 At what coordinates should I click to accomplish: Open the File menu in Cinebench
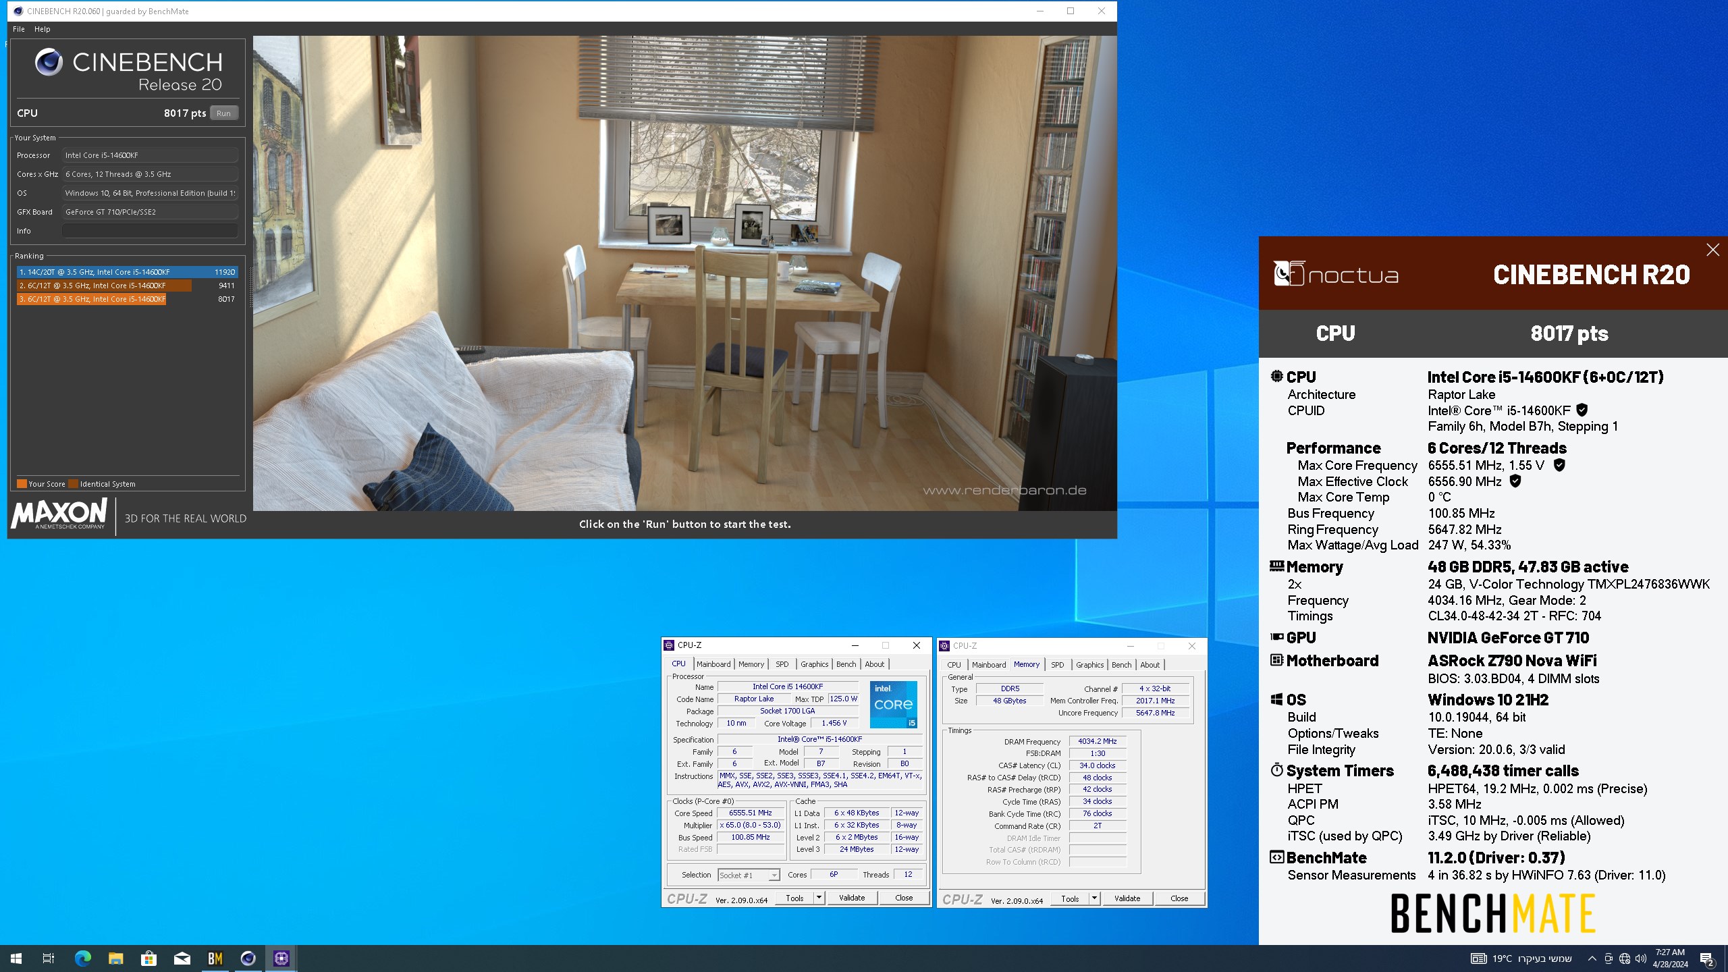tap(19, 29)
